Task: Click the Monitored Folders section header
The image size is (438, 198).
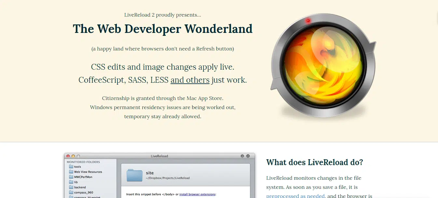Action: coord(83,162)
